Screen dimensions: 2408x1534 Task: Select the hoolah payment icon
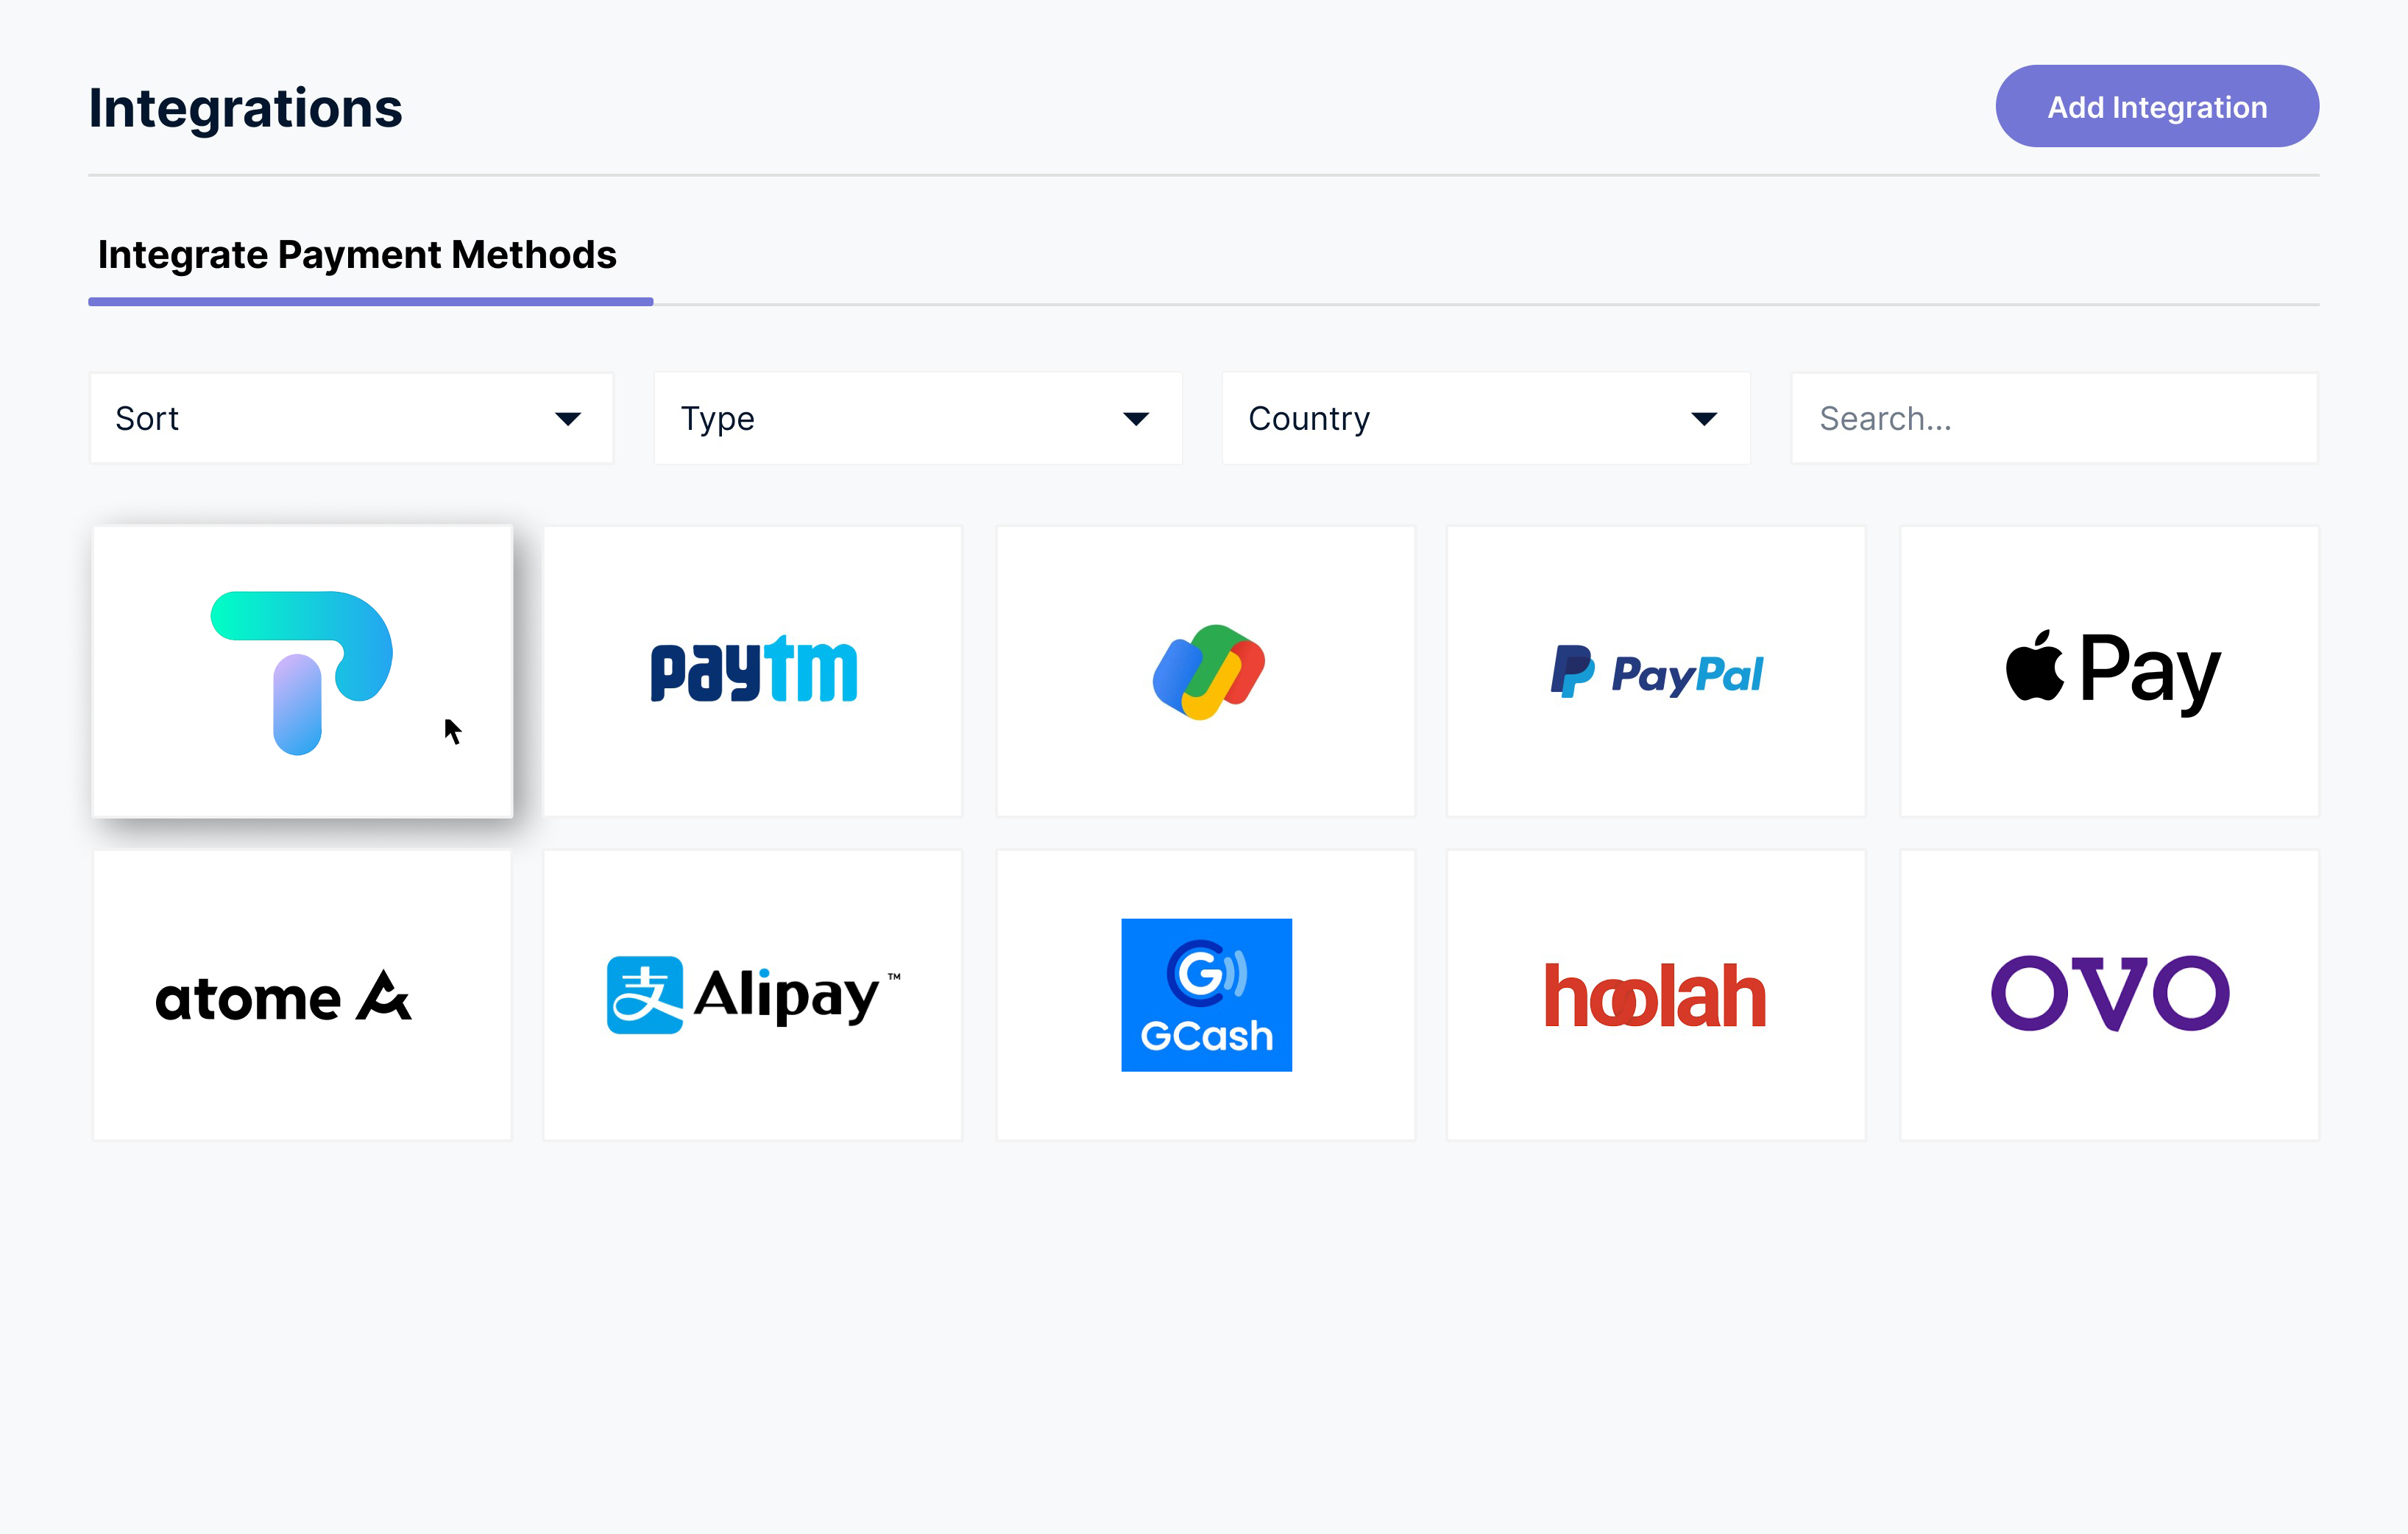click(x=1657, y=994)
